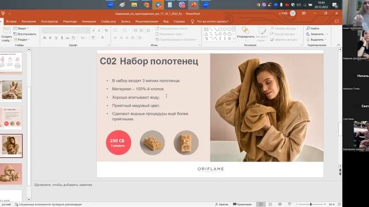Switch to reading view icon
This screenshot has width=369, height=207.
pyautogui.click(x=280, y=205)
